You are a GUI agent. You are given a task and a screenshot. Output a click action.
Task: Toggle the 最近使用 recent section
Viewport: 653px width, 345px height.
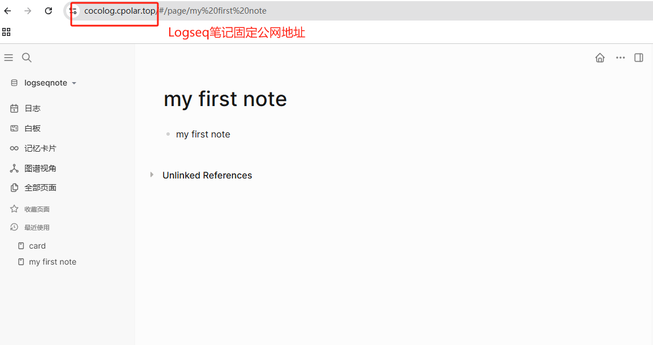36,227
